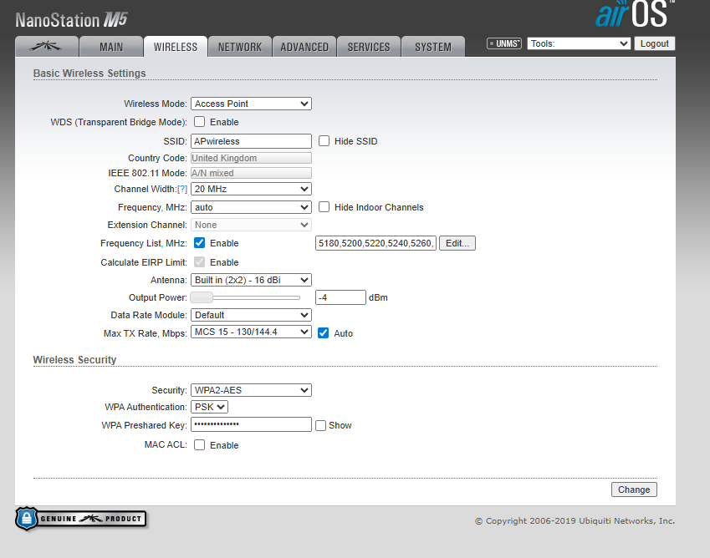Click the Channel Width help link

click(x=182, y=189)
